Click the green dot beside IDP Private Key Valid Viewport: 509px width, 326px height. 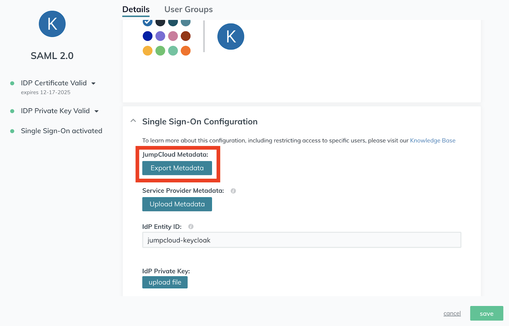coord(12,111)
